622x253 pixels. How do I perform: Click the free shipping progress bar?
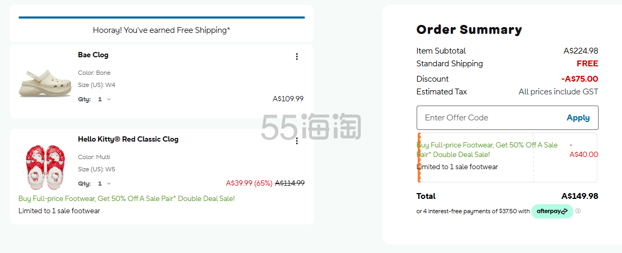[161, 18]
